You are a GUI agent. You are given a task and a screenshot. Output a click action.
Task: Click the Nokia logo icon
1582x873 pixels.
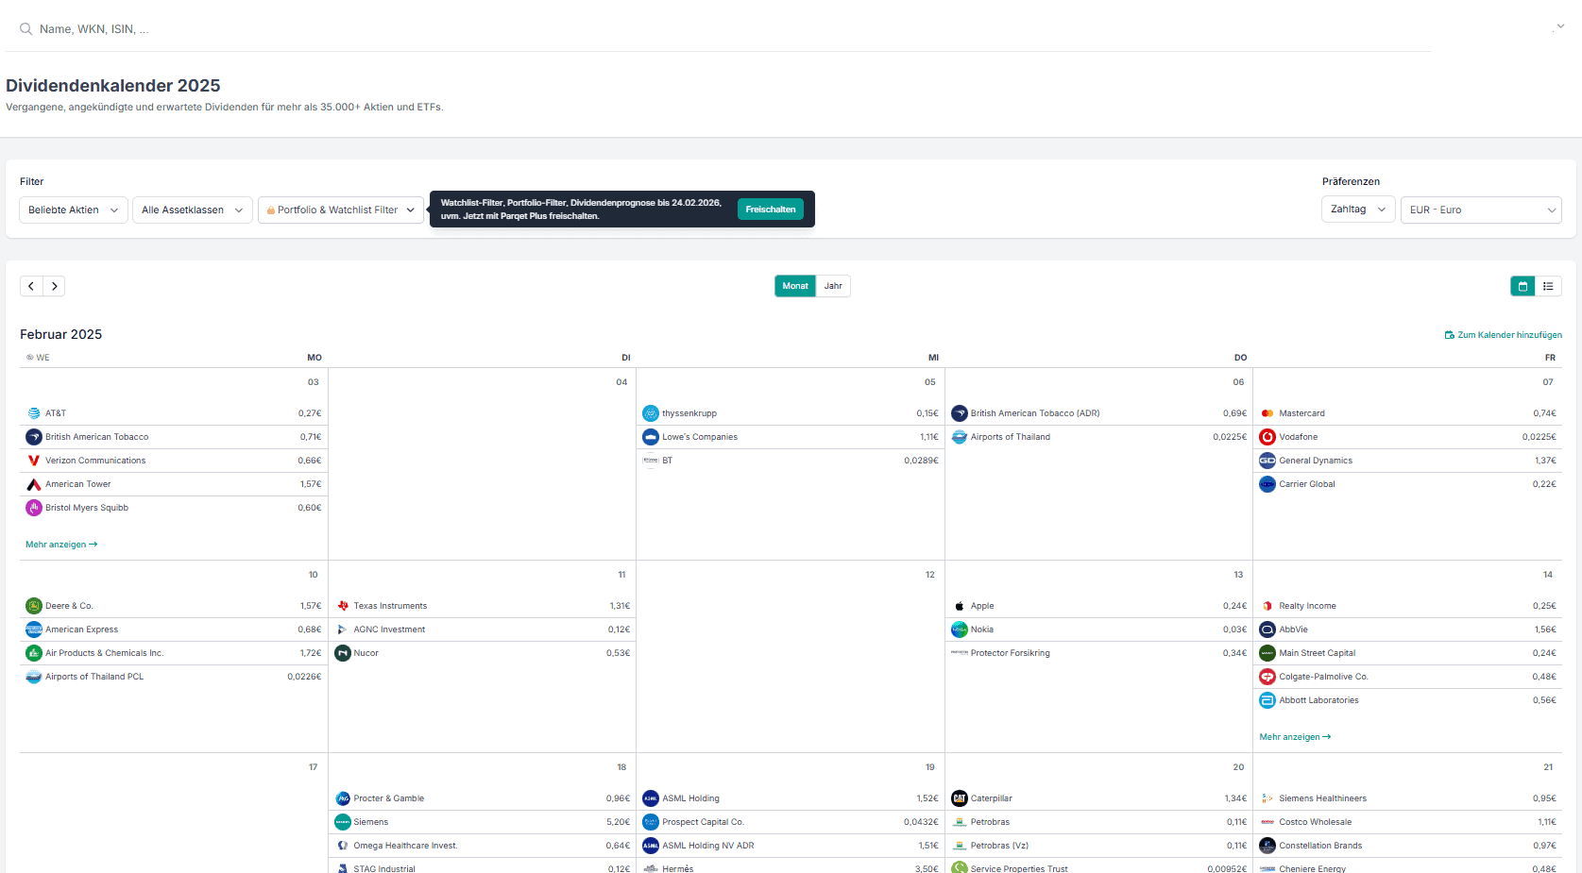[x=960, y=630]
